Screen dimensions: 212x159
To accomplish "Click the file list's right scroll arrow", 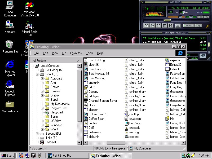I will tap(183, 143).
